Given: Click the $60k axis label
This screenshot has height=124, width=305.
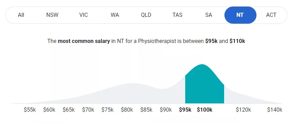Looking at the screenshot, I should click(x=49, y=110).
